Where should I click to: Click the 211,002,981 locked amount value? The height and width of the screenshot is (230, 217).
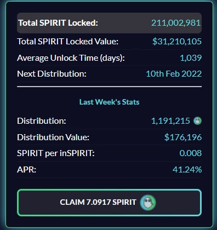pos(176,23)
